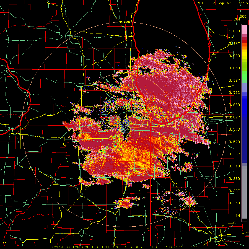
Task: Click the 07:29 timestamp
Action: 193,247
